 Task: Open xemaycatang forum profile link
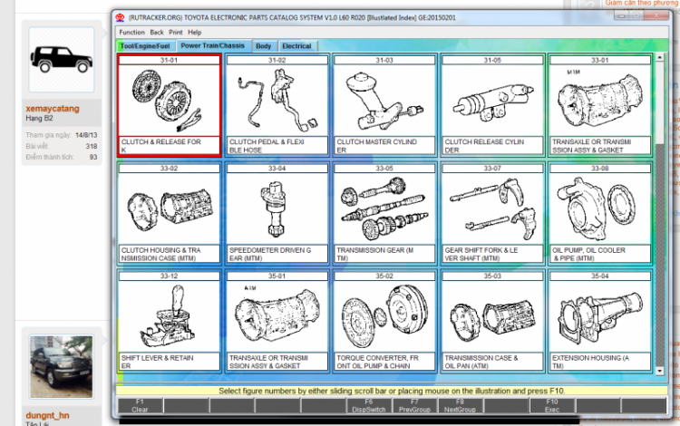[53, 109]
